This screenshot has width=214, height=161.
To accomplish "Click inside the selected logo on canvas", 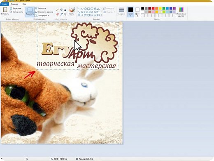I will pyautogui.click(x=78, y=46).
